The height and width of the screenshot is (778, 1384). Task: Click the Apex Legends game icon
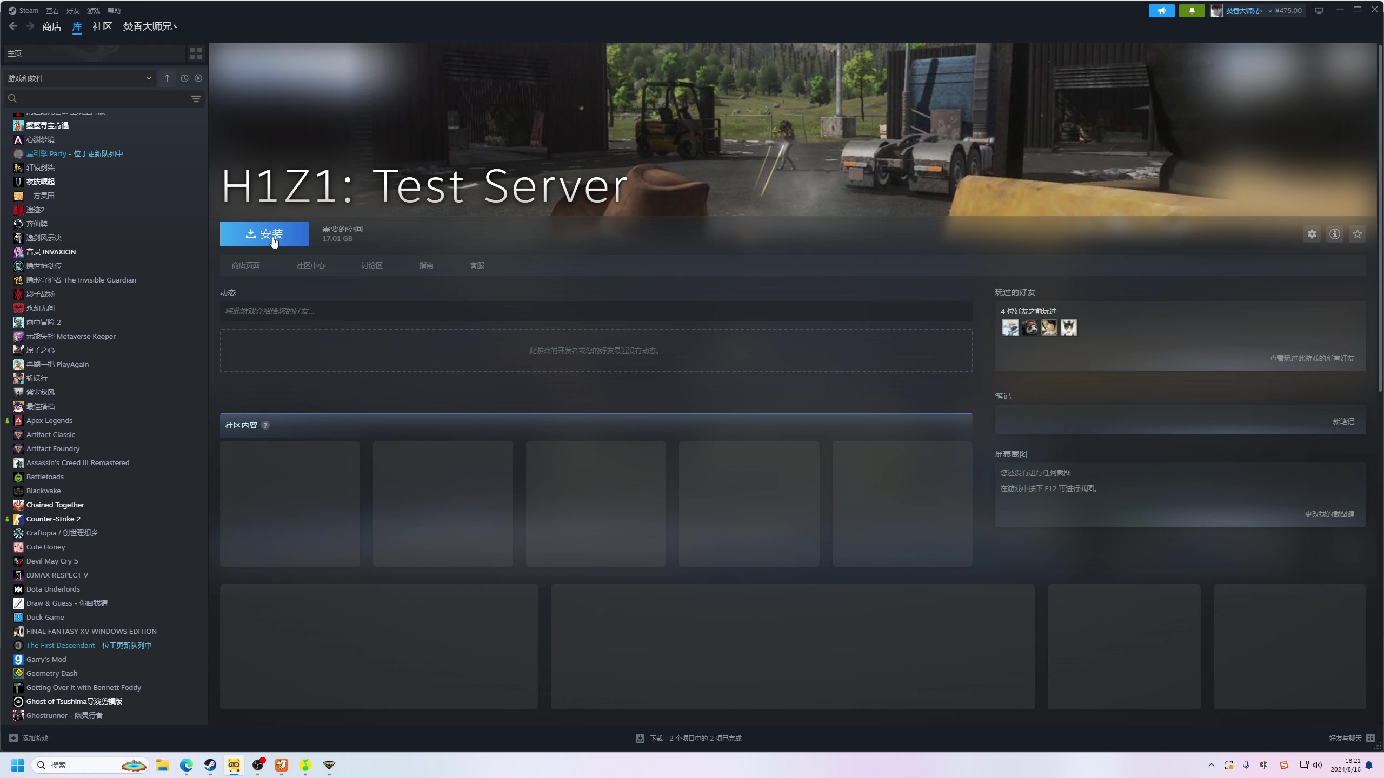pos(18,420)
